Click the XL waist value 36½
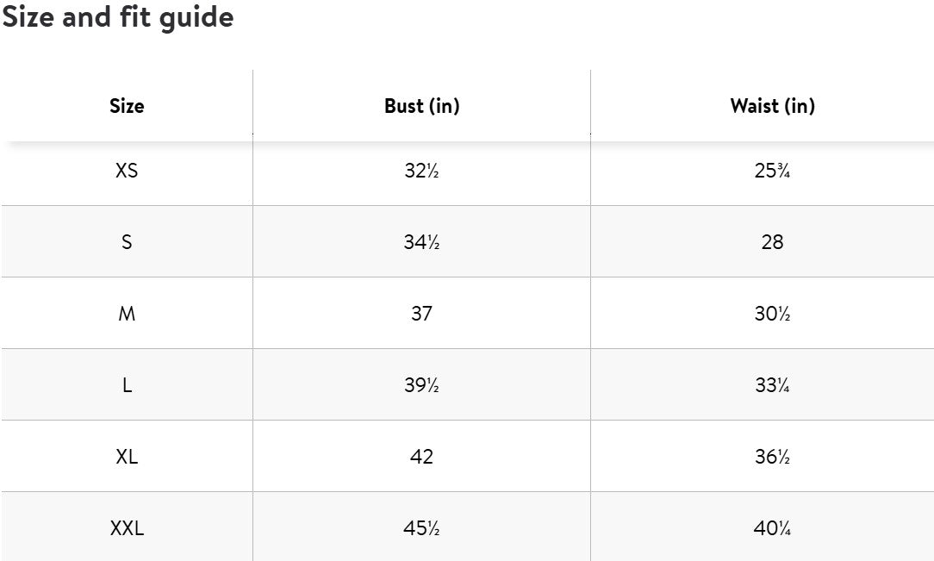The width and height of the screenshot is (934, 561). pyautogui.click(x=772, y=457)
